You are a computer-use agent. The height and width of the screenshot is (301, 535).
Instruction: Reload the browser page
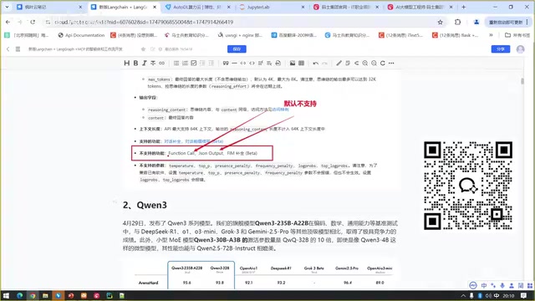pyautogui.click(x=33, y=22)
